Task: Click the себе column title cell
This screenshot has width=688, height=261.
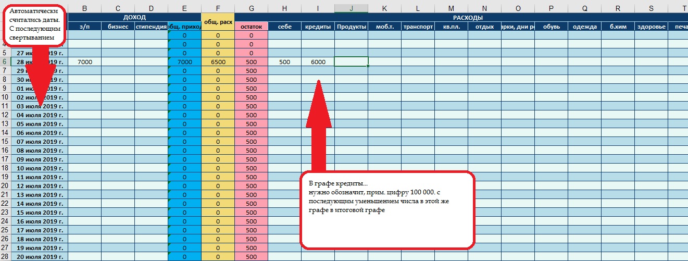Action: click(x=284, y=27)
